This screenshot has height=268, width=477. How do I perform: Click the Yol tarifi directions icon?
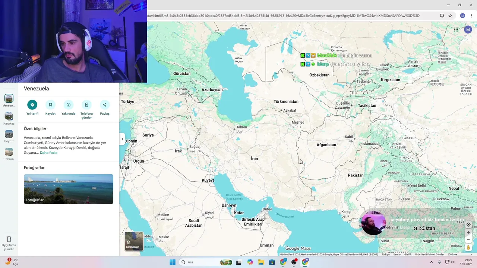(32, 105)
